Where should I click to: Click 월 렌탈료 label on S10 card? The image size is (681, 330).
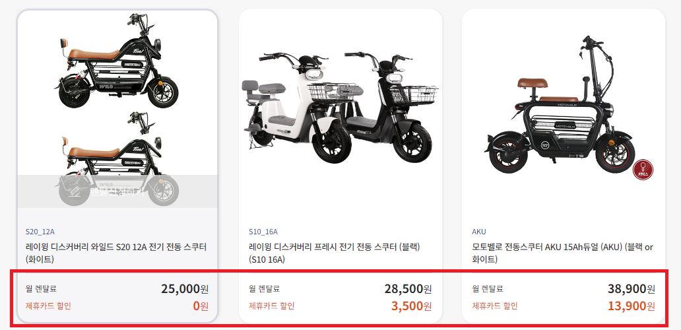pos(264,289)
